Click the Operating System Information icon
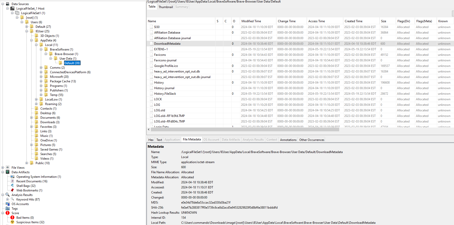 point(12,177)
